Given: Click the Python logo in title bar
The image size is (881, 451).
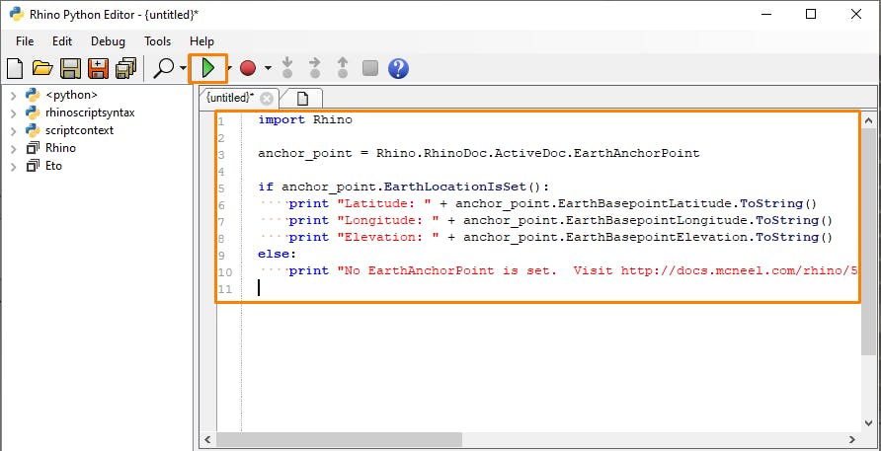Looking at the screenshot, I should tap(17, 14).
